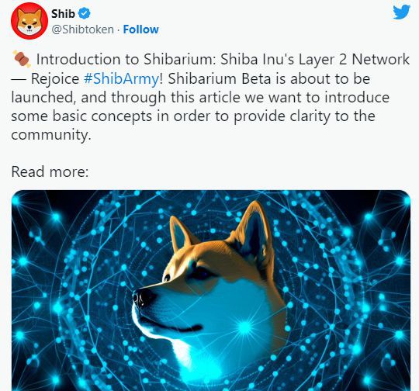Open the @Shibtoken handle link
Viewport: 419px width, 391px height.
tap(82, 29)
